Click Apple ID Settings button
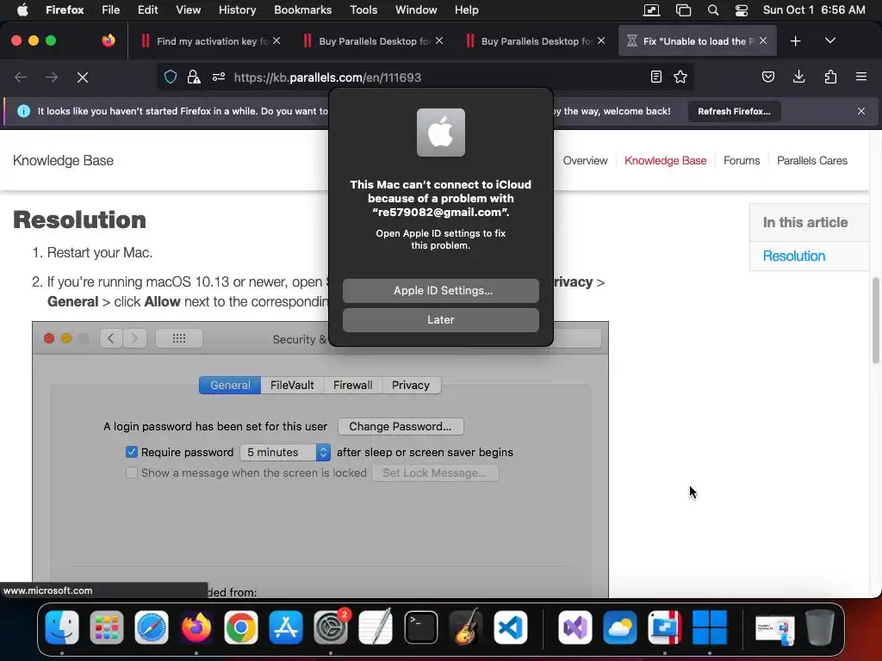This screenshot has width=882, height=661. [441, 291]
